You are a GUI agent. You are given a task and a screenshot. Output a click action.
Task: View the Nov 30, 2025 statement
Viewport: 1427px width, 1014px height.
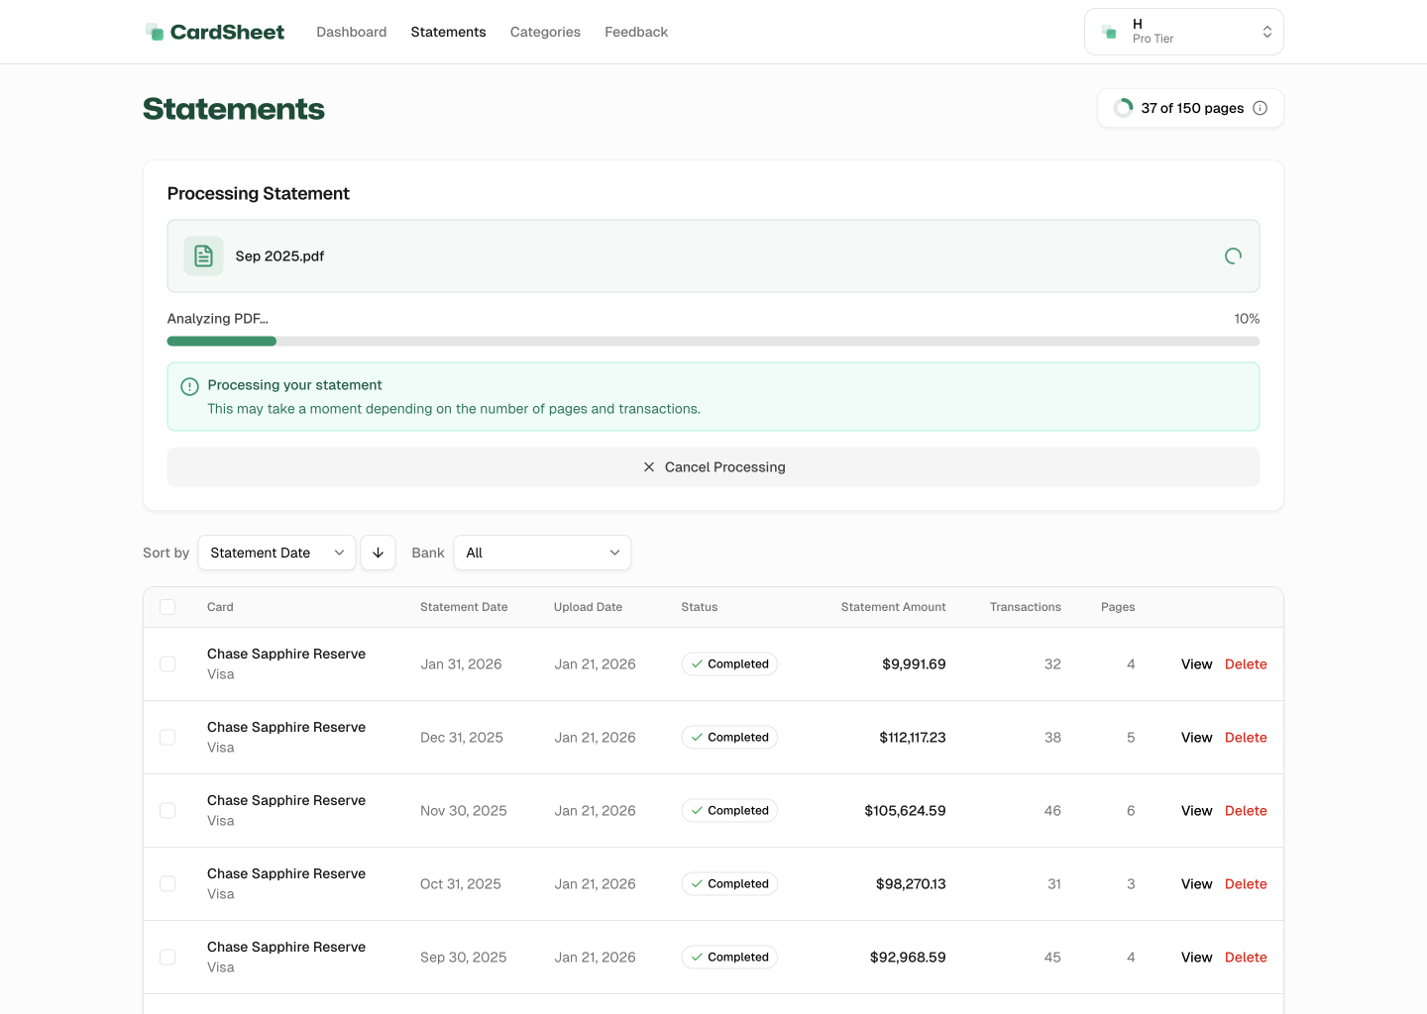pos(1196,810)
